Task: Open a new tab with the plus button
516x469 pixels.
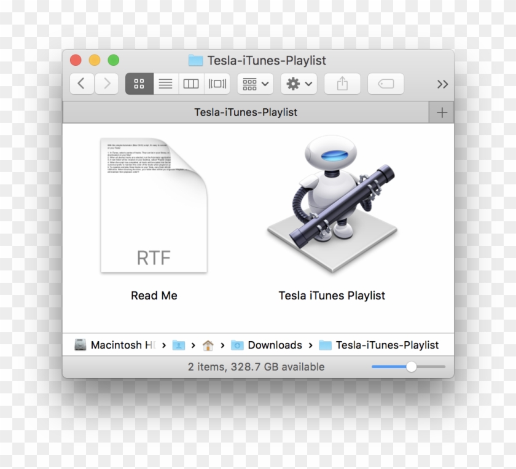Action: 442,112
